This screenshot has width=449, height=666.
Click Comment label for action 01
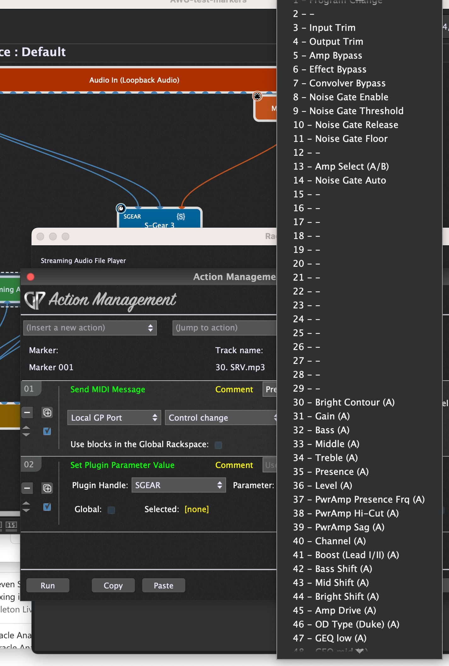(x=234, y=389)
